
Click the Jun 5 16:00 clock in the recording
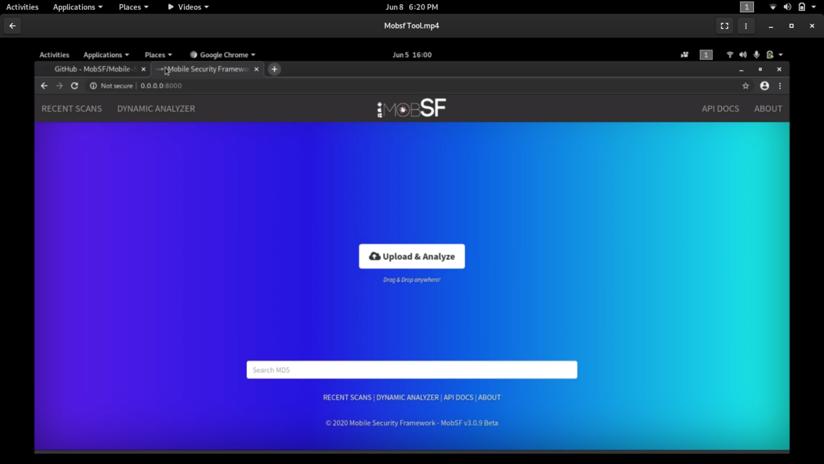[412, 55]
